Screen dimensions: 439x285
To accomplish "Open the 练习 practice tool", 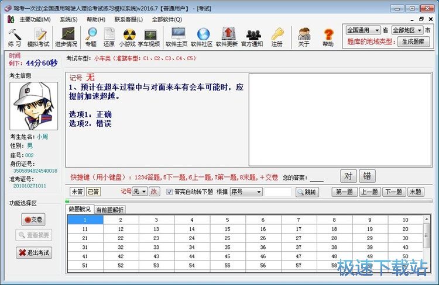I will click(x=15, y=37).
